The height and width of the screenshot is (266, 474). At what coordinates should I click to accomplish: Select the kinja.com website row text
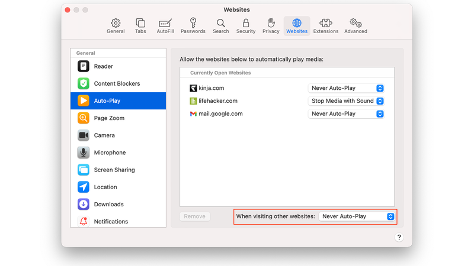(x=212, y=88)
